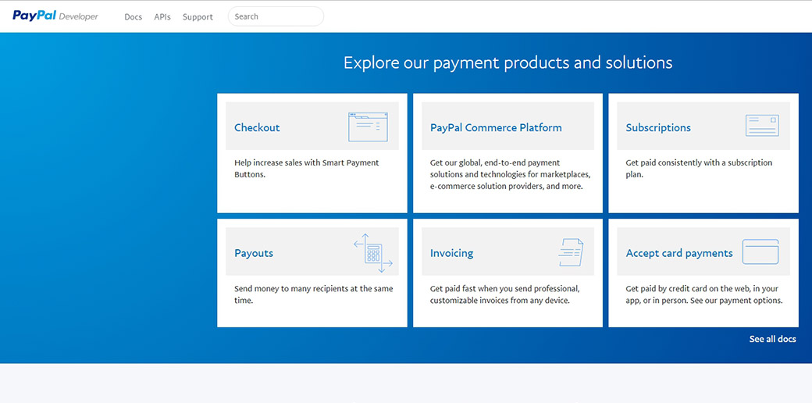Open the APIs menu item
The image size is (812, 403).
pos(162,17)
